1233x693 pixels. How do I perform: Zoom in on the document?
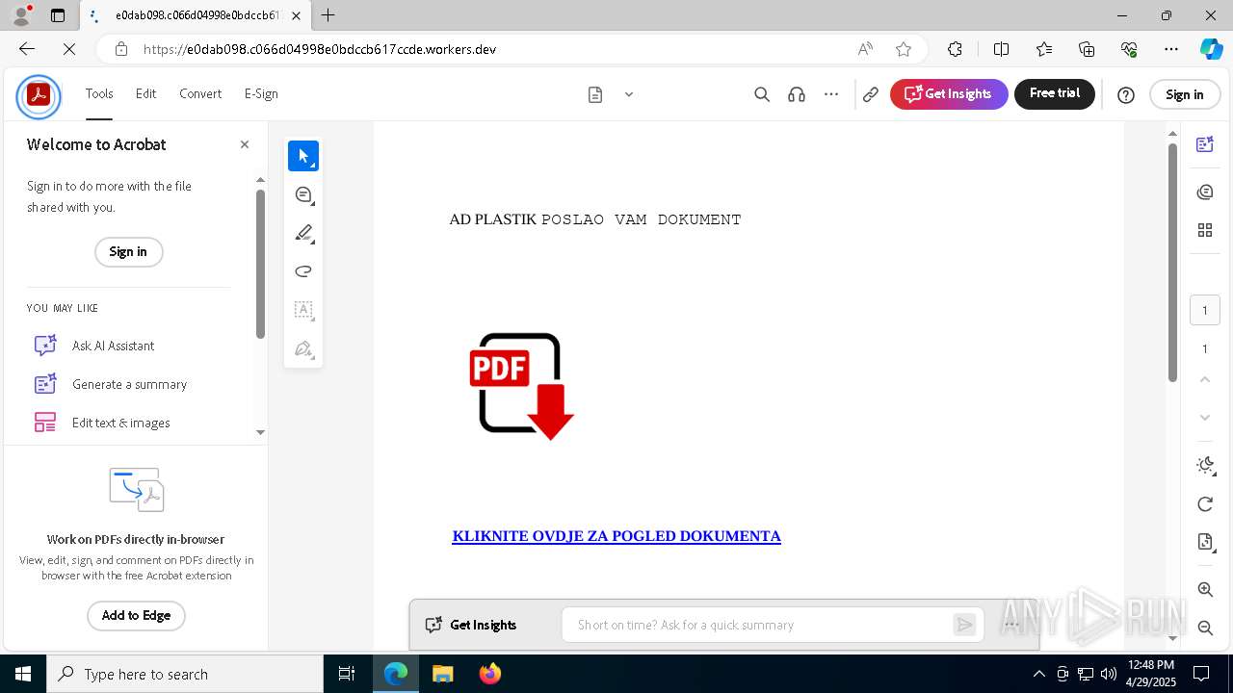pyautogui.click(x=1205, y=589)
